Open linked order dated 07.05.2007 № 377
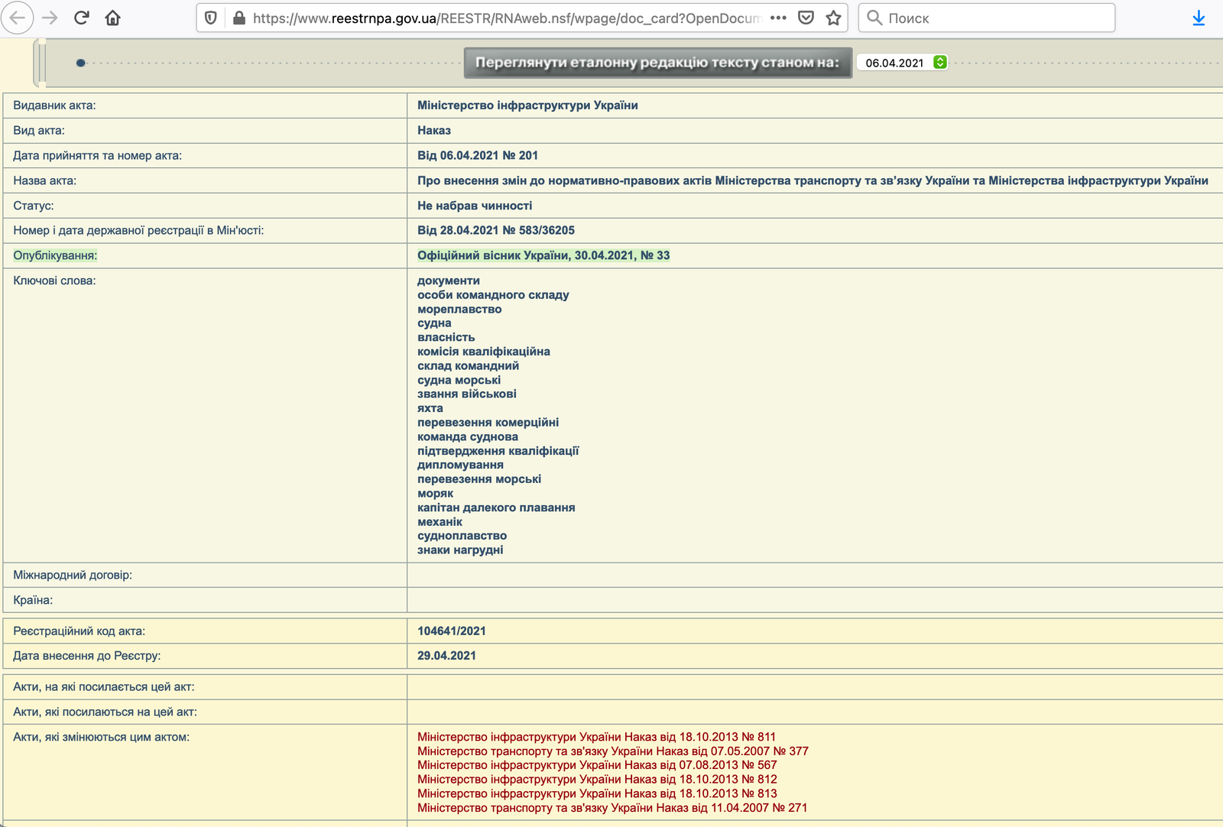1223x827 pixels. pos(612,751)
